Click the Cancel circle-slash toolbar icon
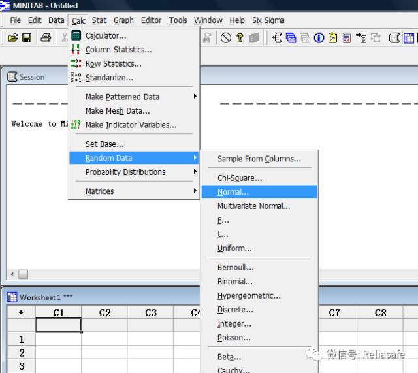 [x=226, y=38]
